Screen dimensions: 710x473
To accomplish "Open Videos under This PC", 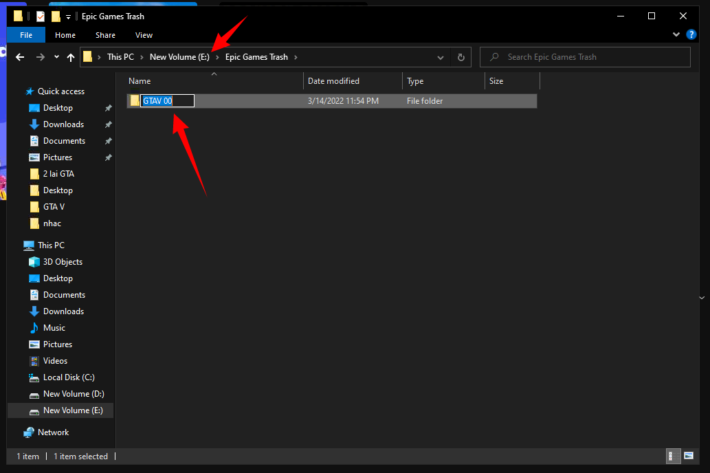I will (55, 361).
